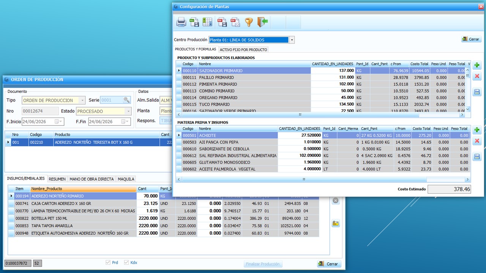
Task: Sort by the Nombre_Producto column header
Action: coord(83,188)
